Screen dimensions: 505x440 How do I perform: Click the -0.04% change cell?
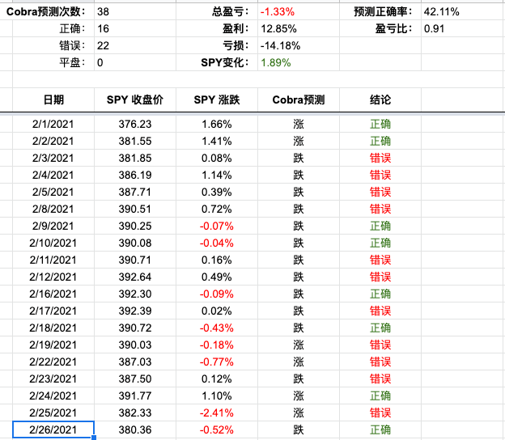tap(217, 243)
